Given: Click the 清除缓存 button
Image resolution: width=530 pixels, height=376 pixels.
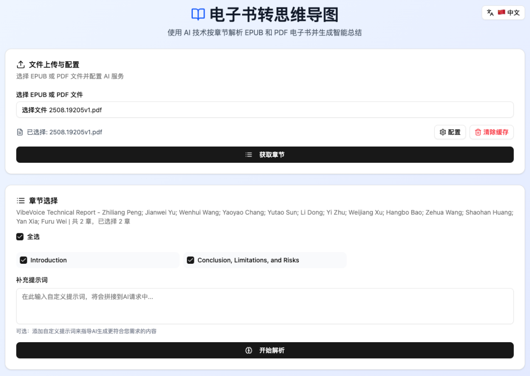Looking at the screenshot, I should 491,132.
